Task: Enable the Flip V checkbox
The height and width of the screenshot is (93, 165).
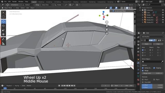Action: point(154,80)
